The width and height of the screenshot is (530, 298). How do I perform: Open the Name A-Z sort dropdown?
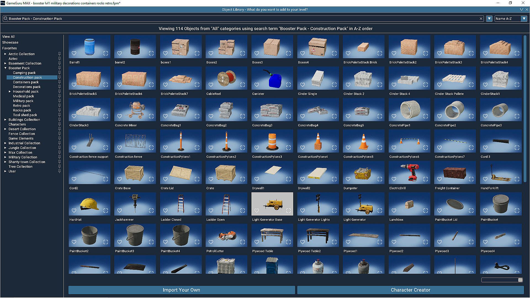click(x=524, y=19)
